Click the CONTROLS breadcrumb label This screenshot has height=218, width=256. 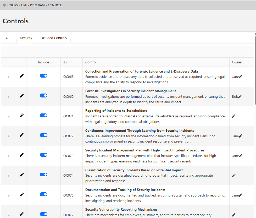click(x=55, y=5)
